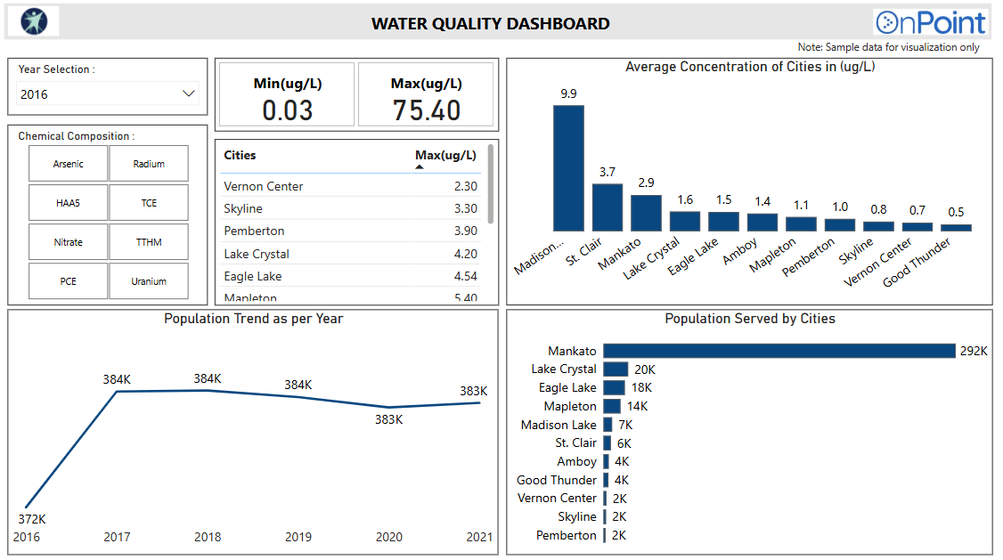Click the Vernon Center table row

pyautogui.click(x=351, y=186)
